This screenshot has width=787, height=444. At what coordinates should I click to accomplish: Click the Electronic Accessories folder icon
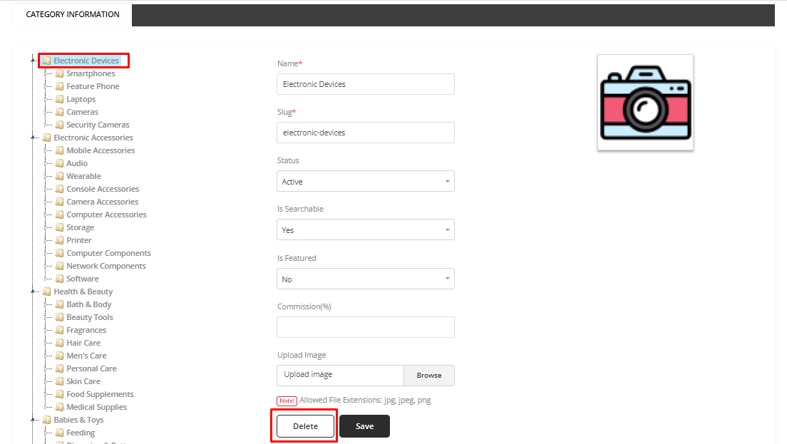pos(47,138)
